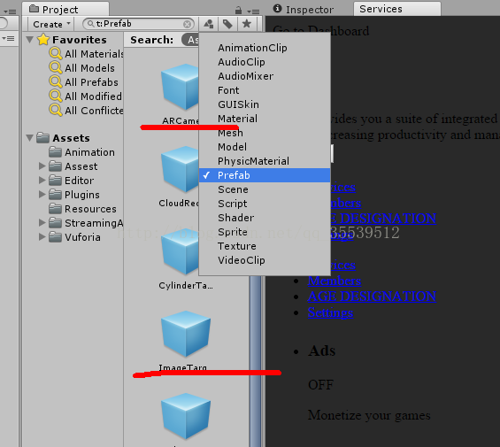Expand the Plugins folder

42,194
